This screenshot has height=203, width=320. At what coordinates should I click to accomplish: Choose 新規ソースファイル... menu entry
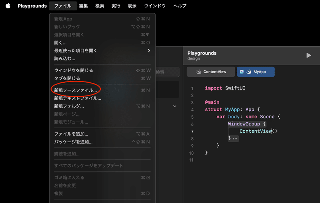tap(102, 90)
